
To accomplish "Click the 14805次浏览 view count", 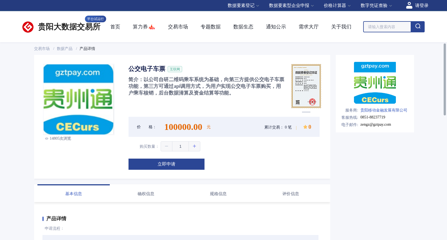I will pos(60,139).
